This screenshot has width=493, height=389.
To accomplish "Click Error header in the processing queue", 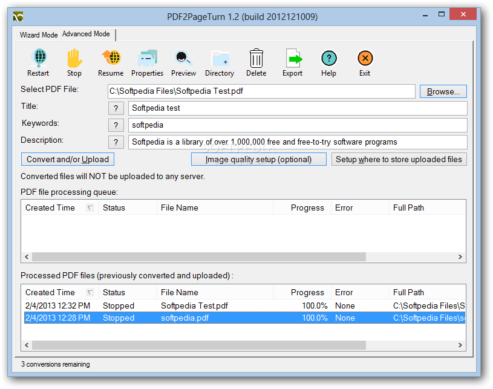I will coord(360,208).
